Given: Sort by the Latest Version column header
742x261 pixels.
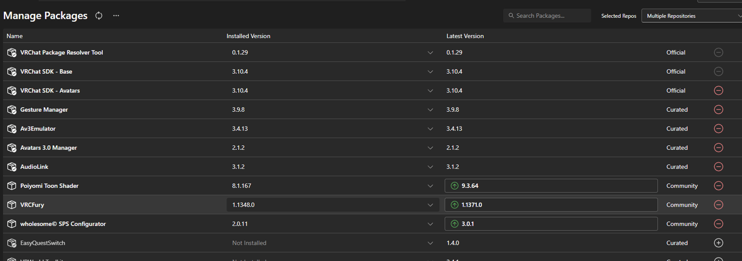Looking at the screenshot, I should [465, 36].
